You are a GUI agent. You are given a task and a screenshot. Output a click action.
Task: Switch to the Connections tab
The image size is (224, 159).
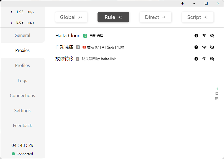click(x=22, y=95)
